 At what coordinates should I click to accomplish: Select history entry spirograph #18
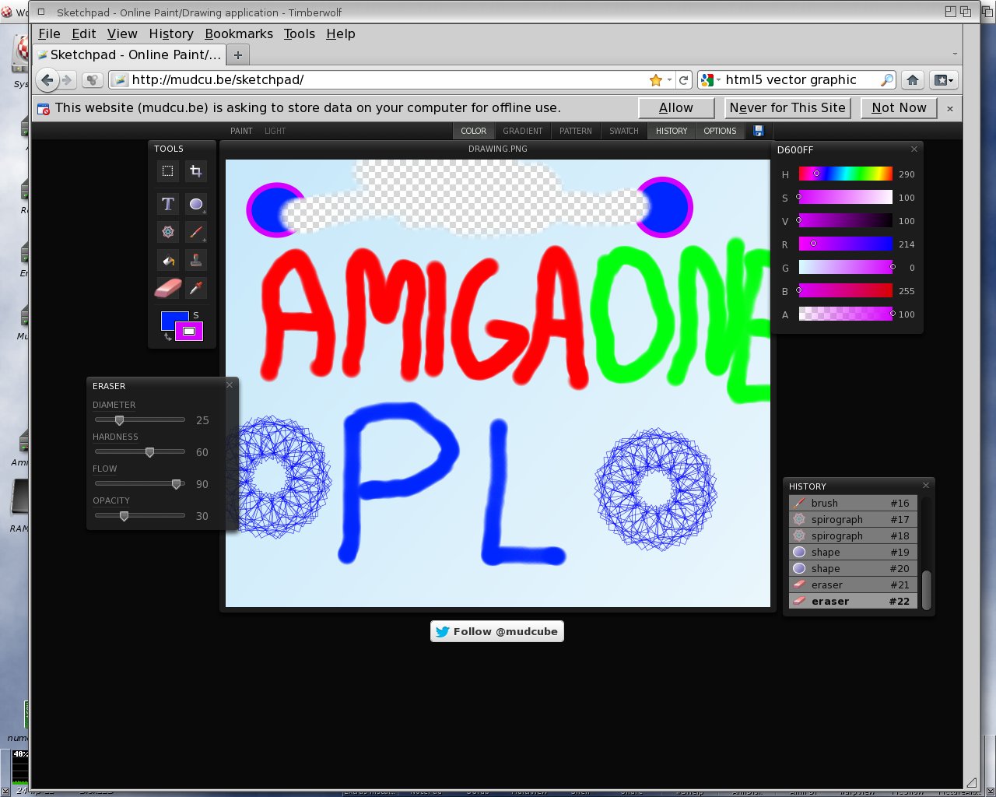pyautogui.click(x=853, y=535)
